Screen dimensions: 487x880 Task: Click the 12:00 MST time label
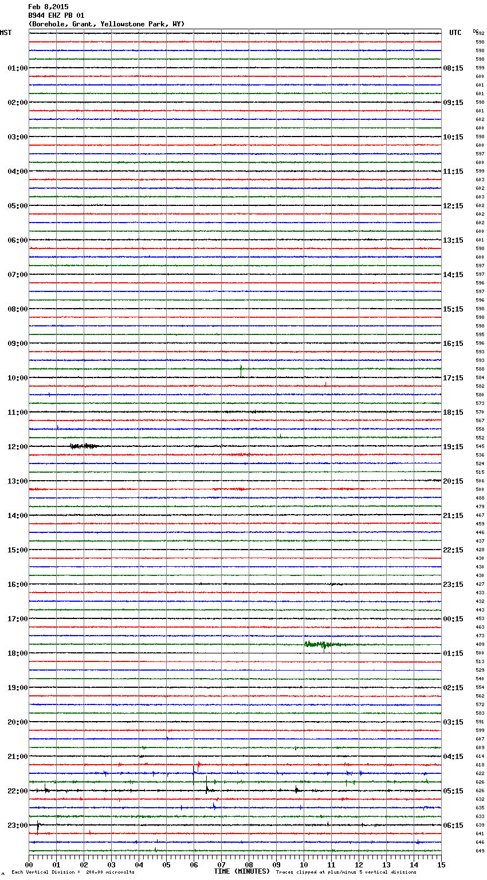(18, 447)
